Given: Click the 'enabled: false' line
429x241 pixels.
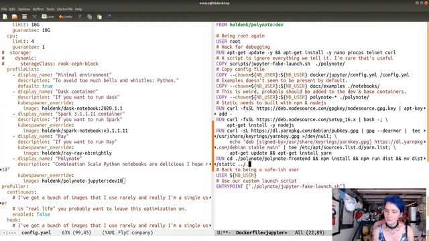Looking at the screenshot, I should [x=32, y=214].
